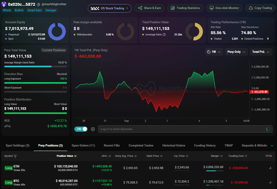This screenshot has height=189, width=277.
Task: Click the Total Position Value donut chart
Action: click(194, 32)
